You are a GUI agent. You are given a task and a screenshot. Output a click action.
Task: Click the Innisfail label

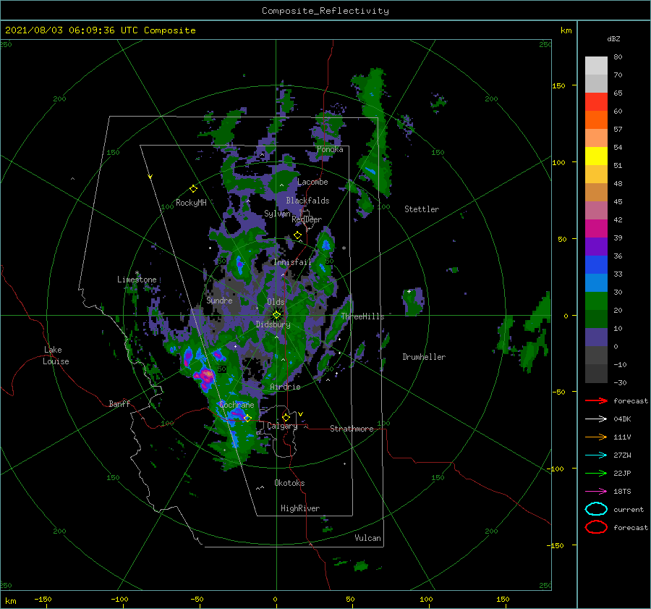[292, 262]
